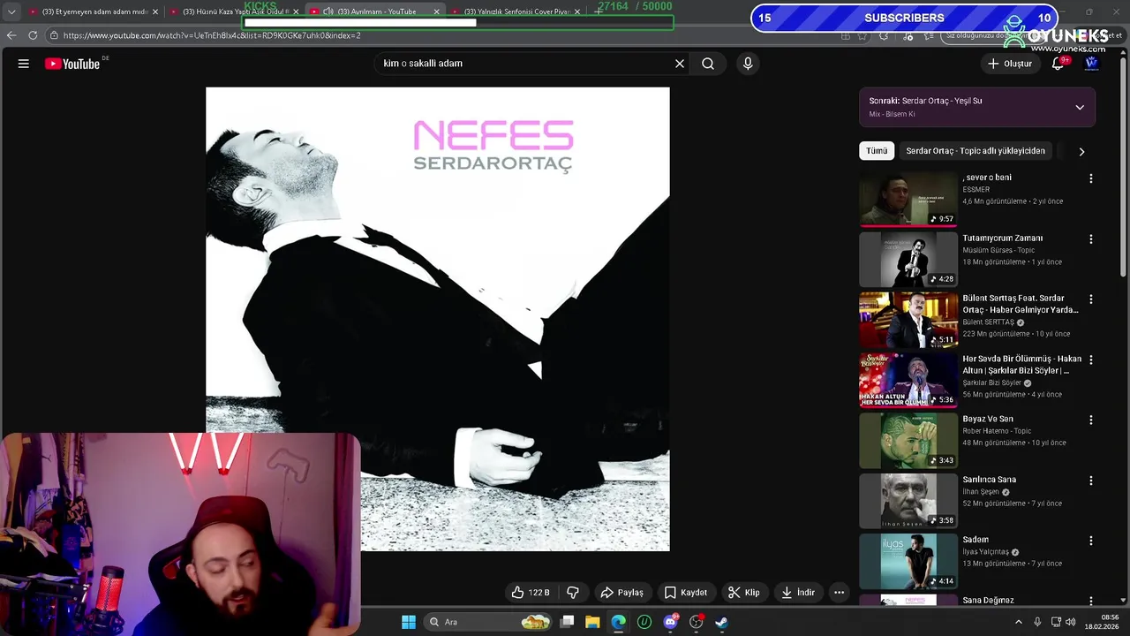The height and width of the screenshot is (636, 1130).
Task: Open the browser tab list dropdown
Action: [11, 11]
